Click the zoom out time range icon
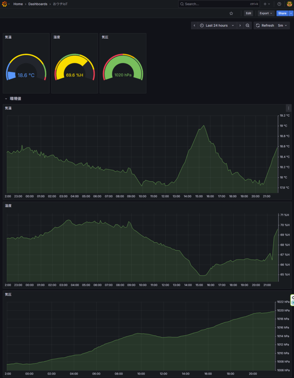This screenshot has width=294, height=378. click(x=248, y=25)
